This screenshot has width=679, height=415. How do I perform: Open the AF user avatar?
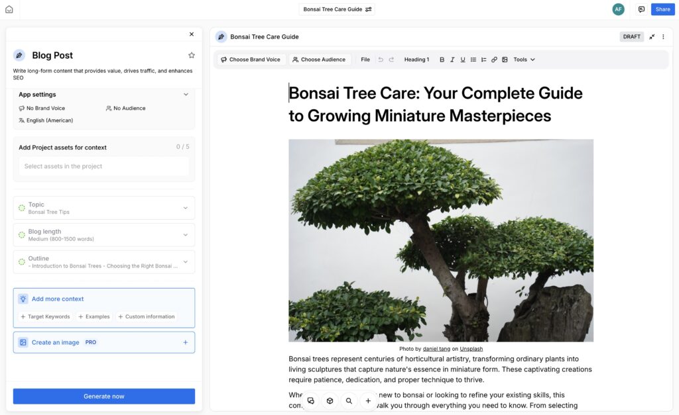coord(618,9)
